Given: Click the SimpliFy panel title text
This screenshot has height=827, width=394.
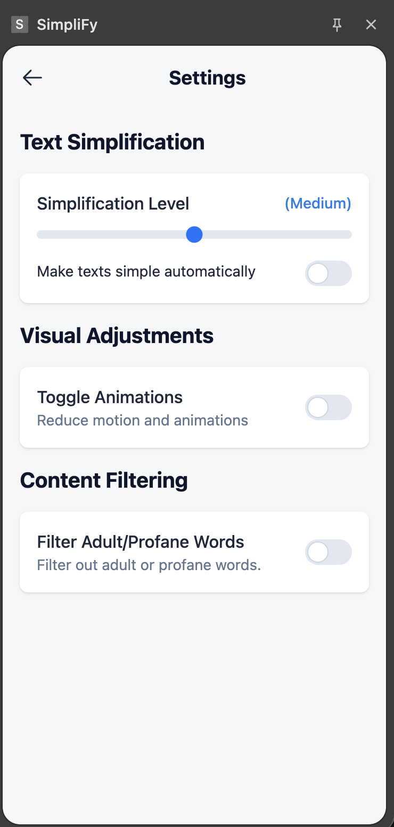Looking at the screenshot, I should click(67, 24).
